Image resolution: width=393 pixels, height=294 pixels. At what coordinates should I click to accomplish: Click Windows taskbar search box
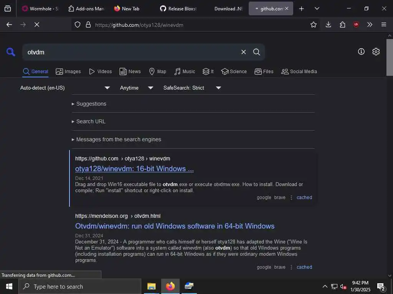80,286
